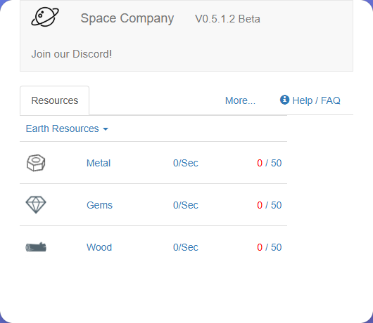The width and height of the screenshot is (373, 323).
Task: Click Metal's 0 / 50 storage value
Action: [270, 163]
